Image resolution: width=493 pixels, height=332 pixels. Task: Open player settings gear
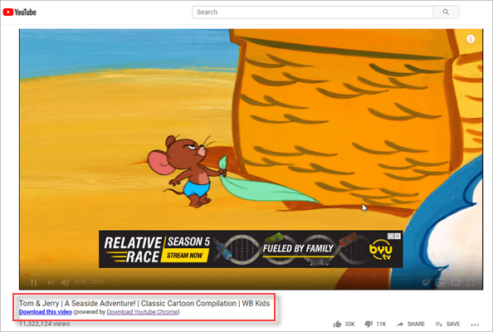coord(426,282)
